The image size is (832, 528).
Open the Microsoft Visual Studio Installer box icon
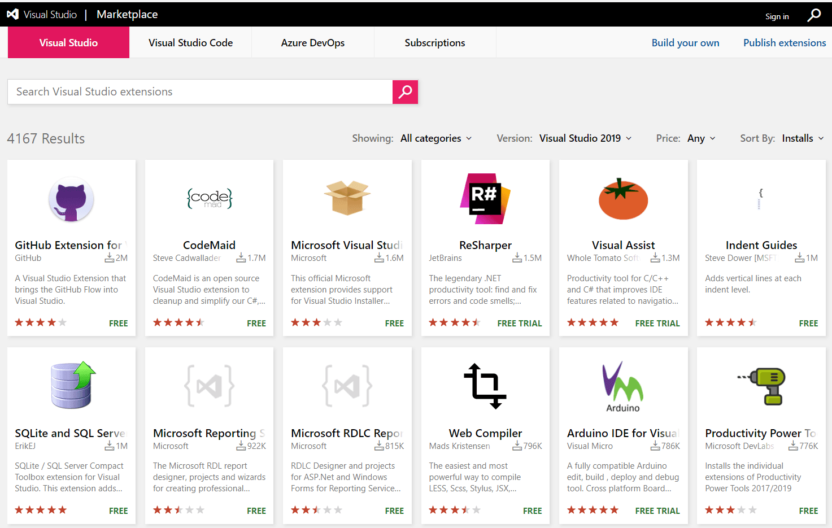[347, 198]
